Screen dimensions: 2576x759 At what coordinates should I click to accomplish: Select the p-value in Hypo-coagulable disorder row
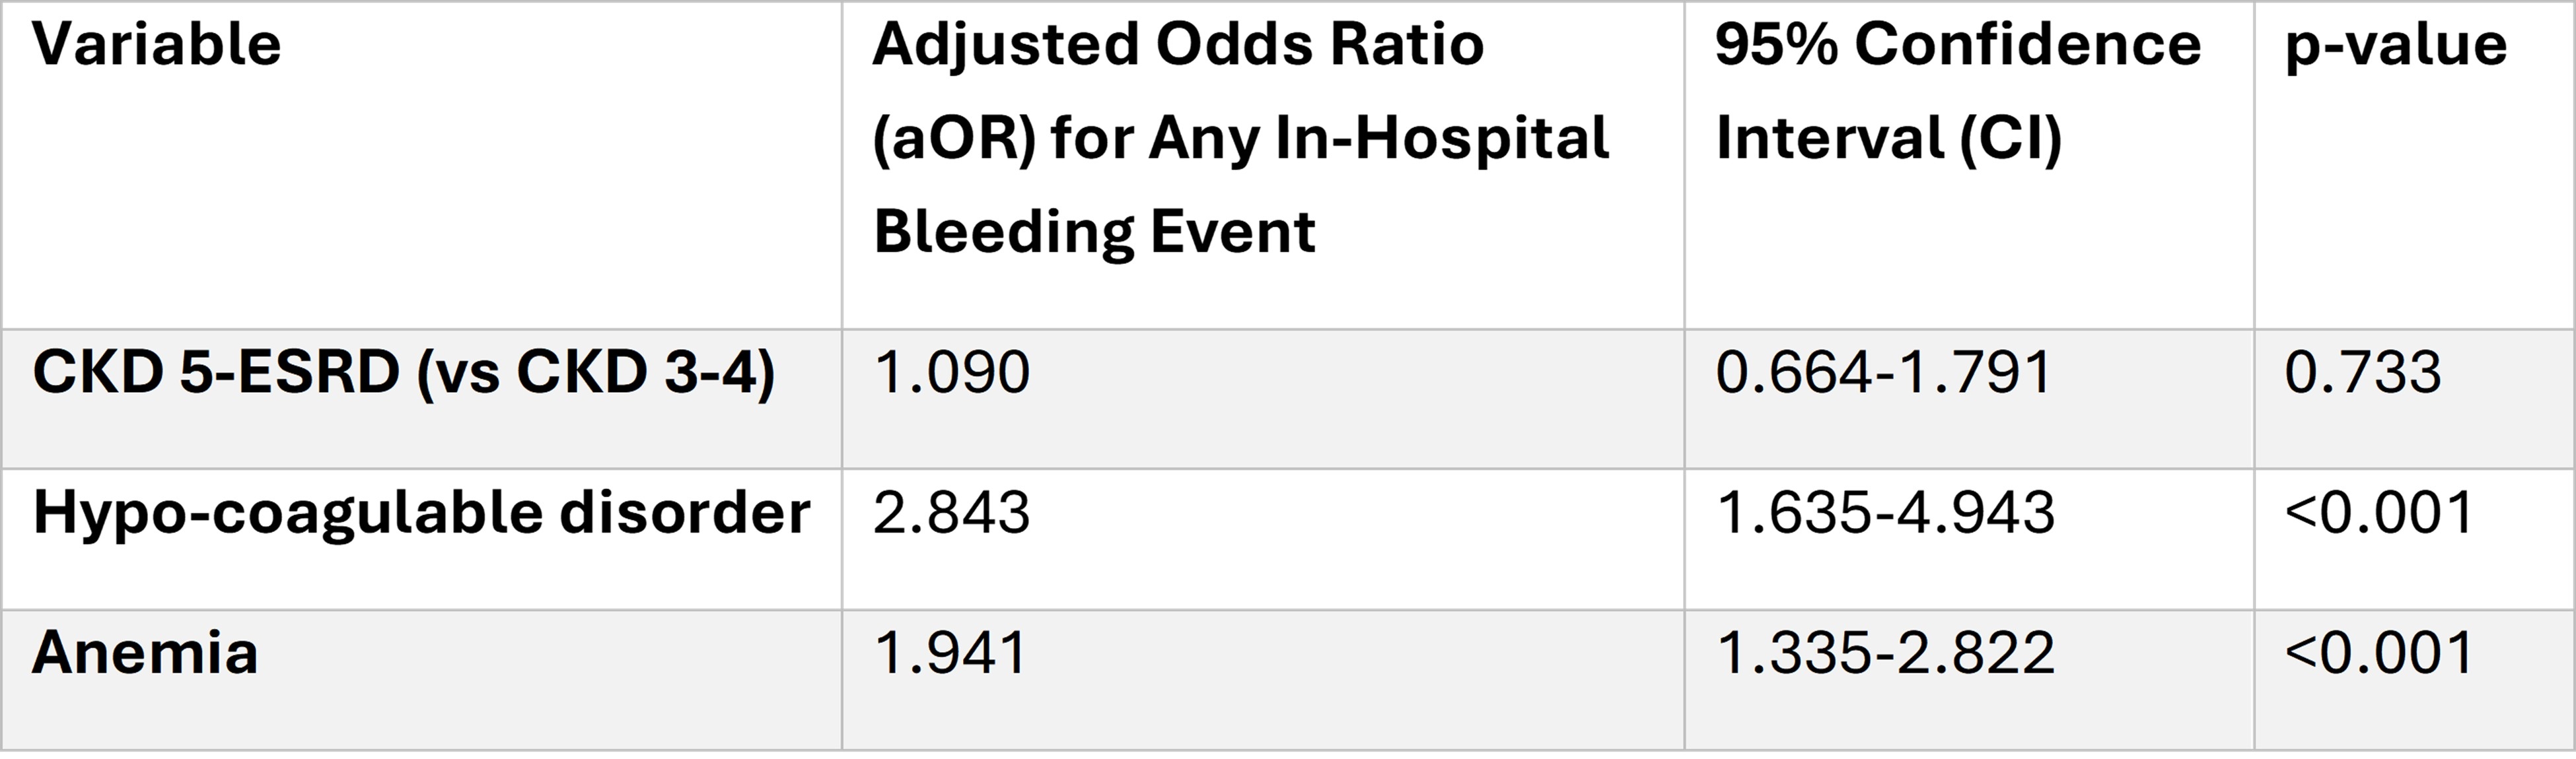2379,513
